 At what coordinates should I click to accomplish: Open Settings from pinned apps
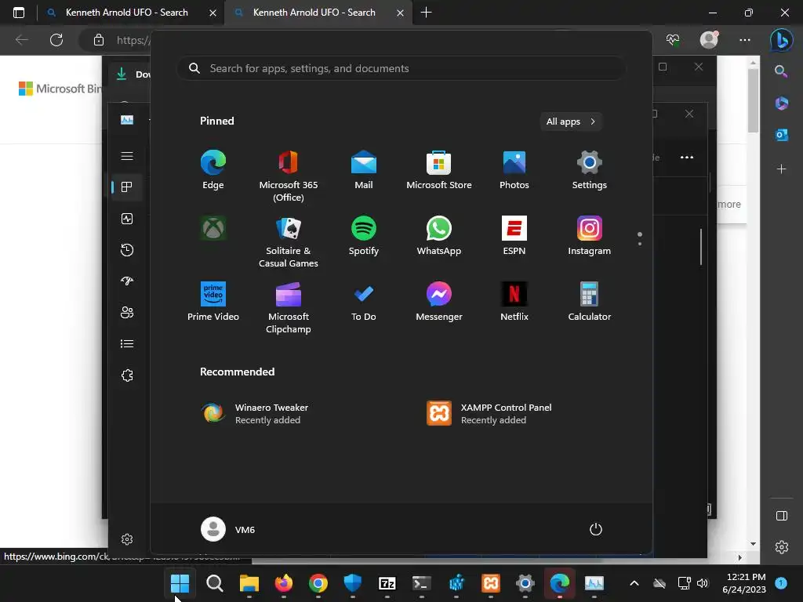click(590, 170)
